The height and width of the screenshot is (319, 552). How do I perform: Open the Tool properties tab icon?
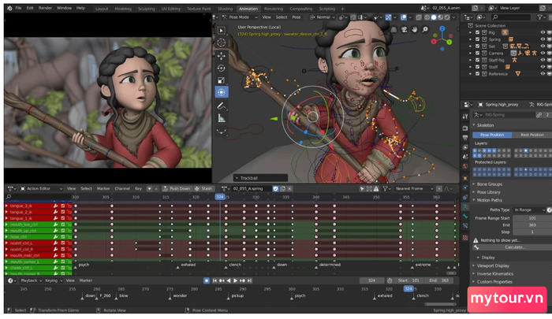point(465,116)
